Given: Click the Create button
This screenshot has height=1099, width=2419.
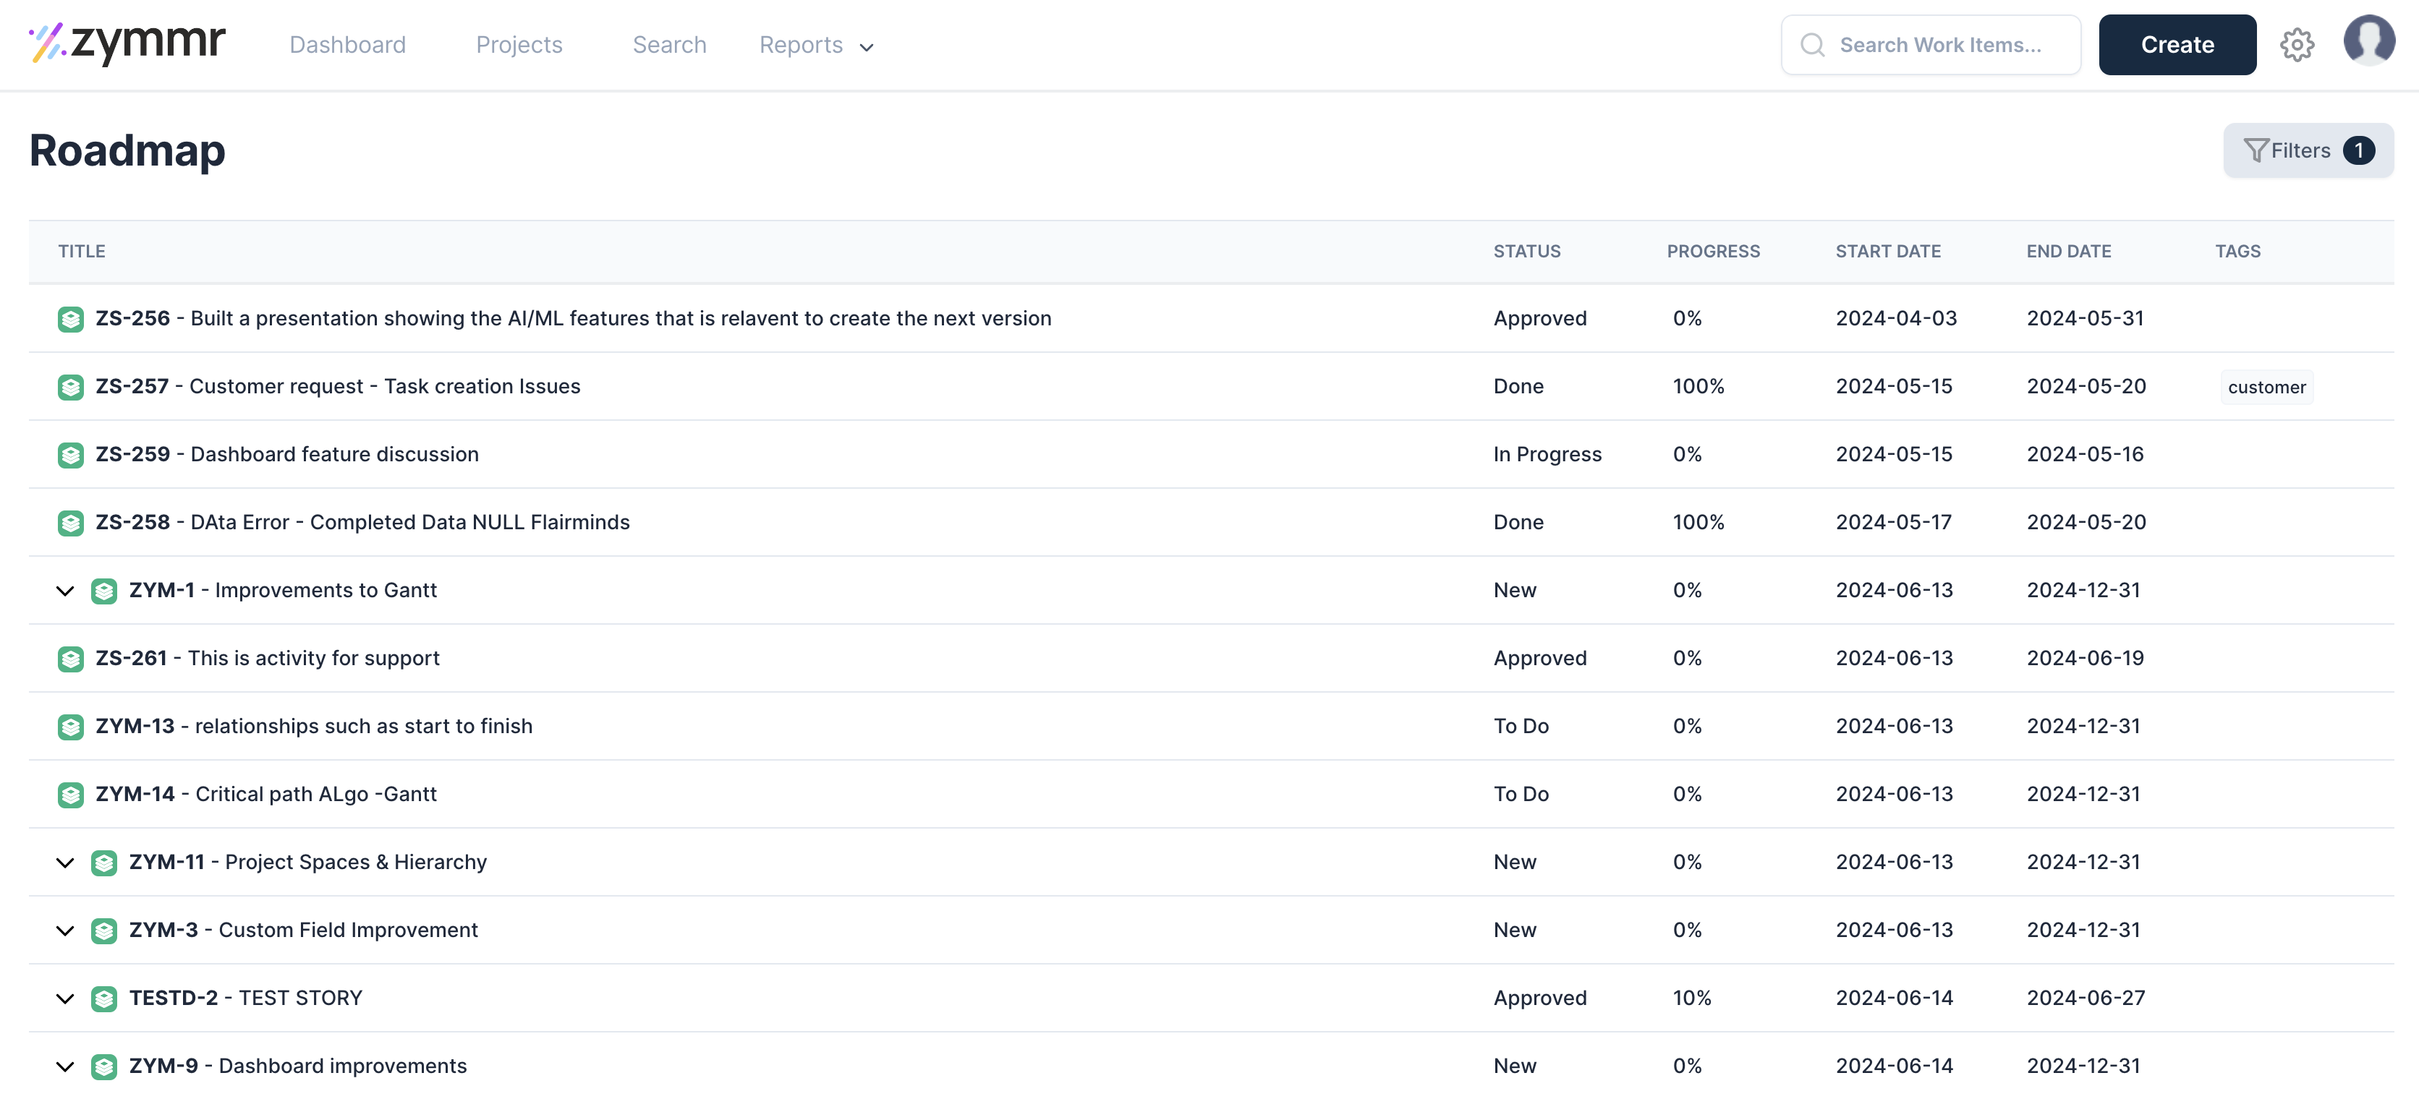Looking at the screenshot, I should pos(2177,45).
